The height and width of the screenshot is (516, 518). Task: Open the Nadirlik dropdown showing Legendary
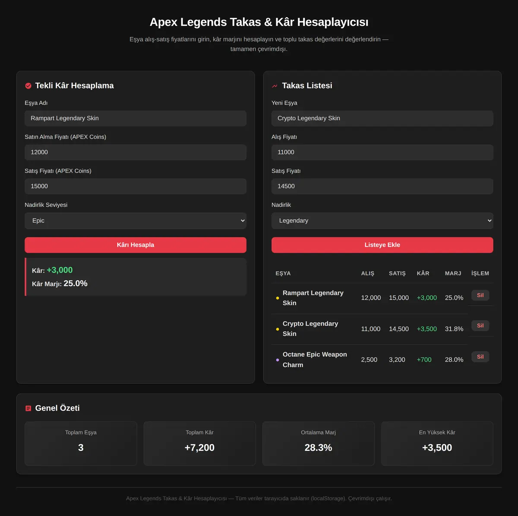pos(382,221)
